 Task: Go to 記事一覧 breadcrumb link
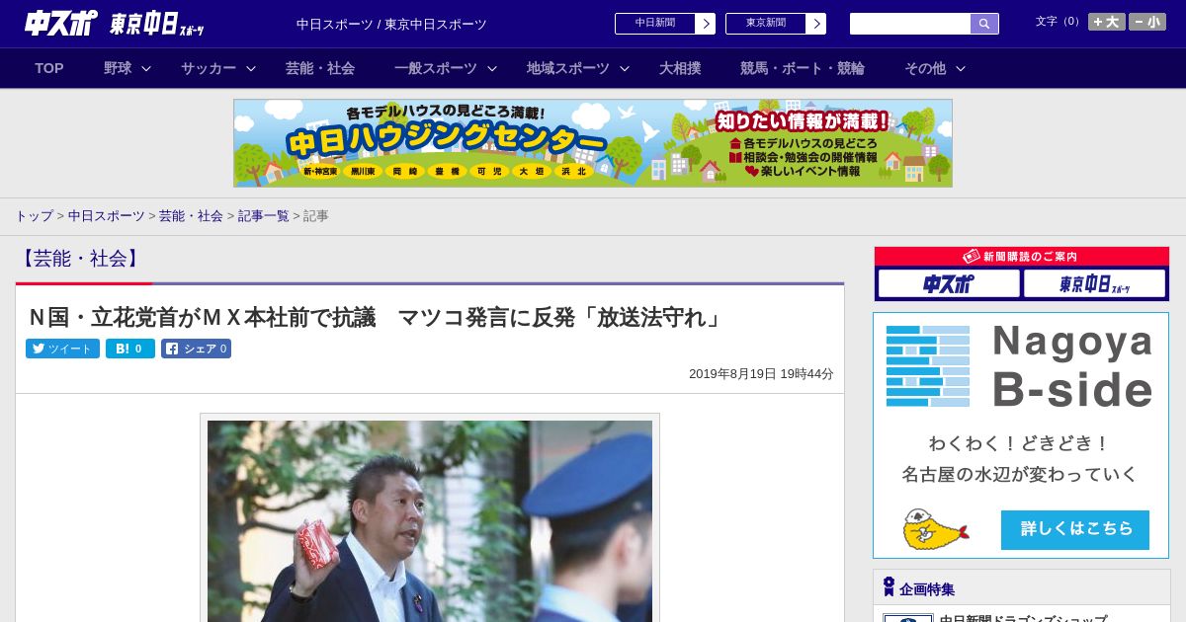point(264,215)
